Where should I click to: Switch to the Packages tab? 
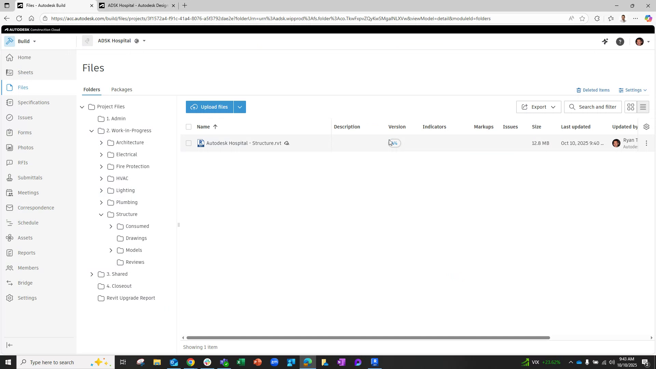pyautogui.click(x=122, y=89)
